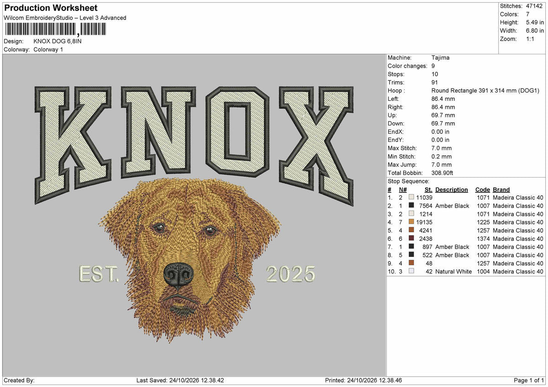This screenshot has height=387, width=548.
Task: Click the "Max Jump:" label
Action: [x=402, y=165]
